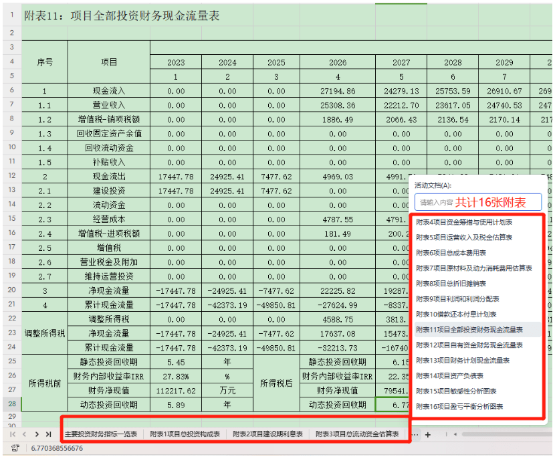Click the 所得税后 merged cell
The image size is (555, 457).
pos(276,383)
